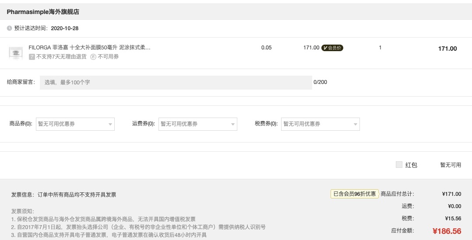
Task: Click the 已含会员96折优惠 tooltip badge
Action: click(x=355, y=194)
